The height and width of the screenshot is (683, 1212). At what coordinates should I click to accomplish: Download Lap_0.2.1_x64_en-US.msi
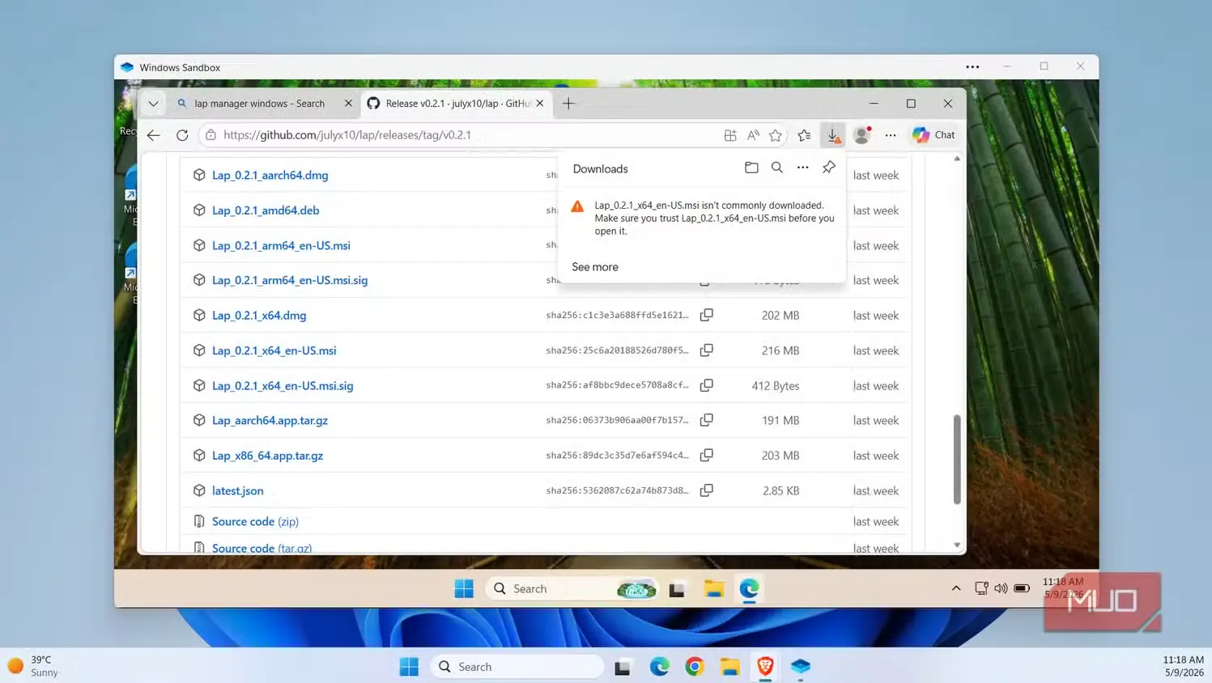tap(274, 350)
